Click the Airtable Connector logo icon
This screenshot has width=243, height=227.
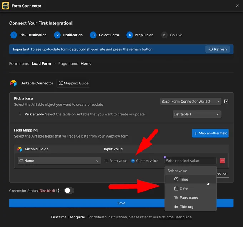[x=14, y=83]
